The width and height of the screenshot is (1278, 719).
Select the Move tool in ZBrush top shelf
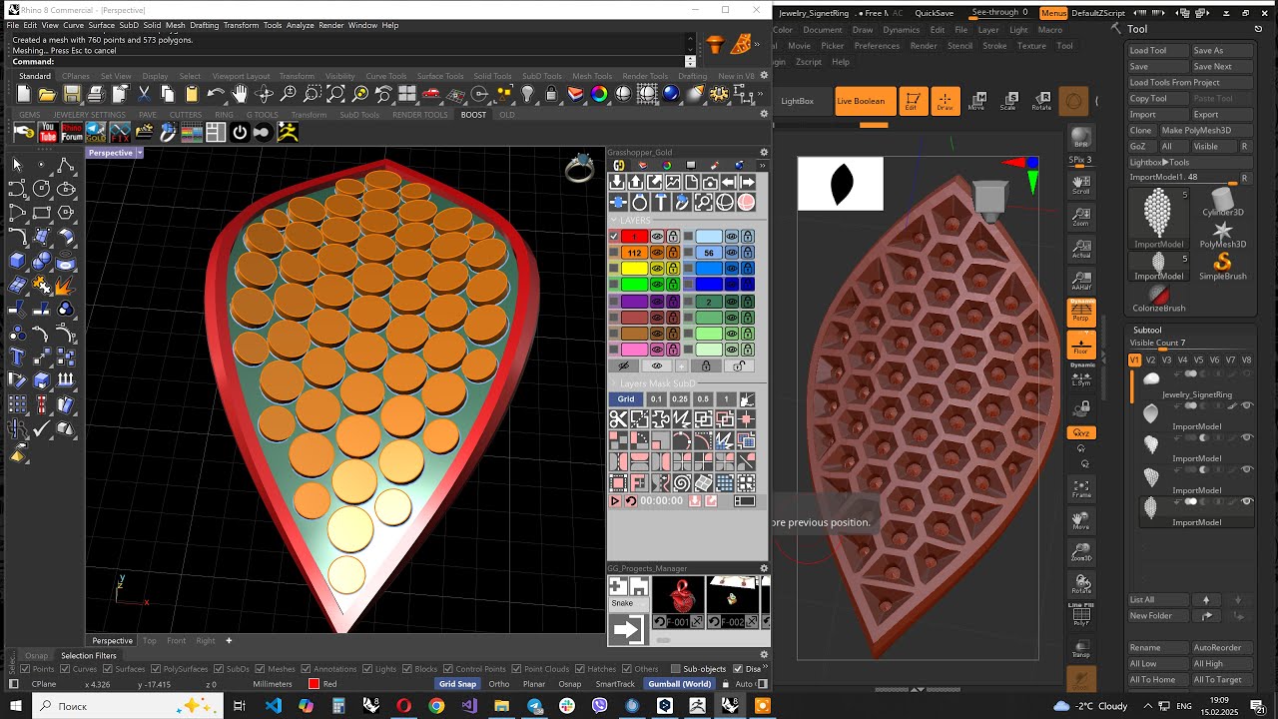[x=976, y=101]
